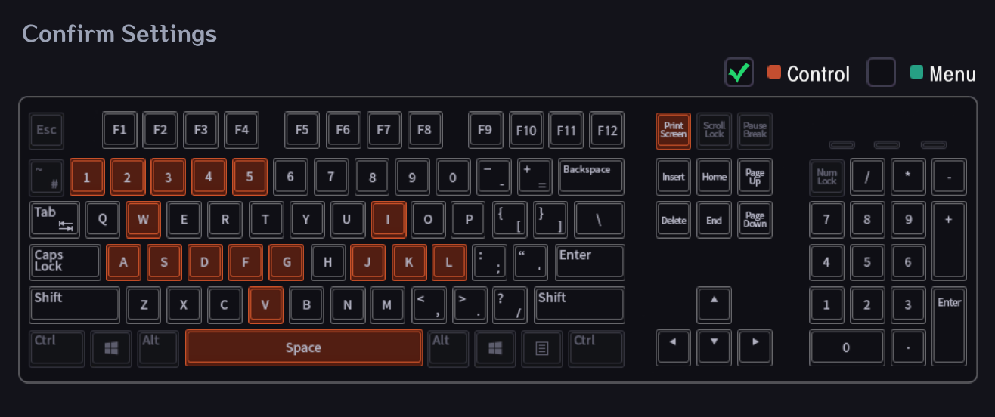Click the green Menu color swatch

[x=916, y=73]
